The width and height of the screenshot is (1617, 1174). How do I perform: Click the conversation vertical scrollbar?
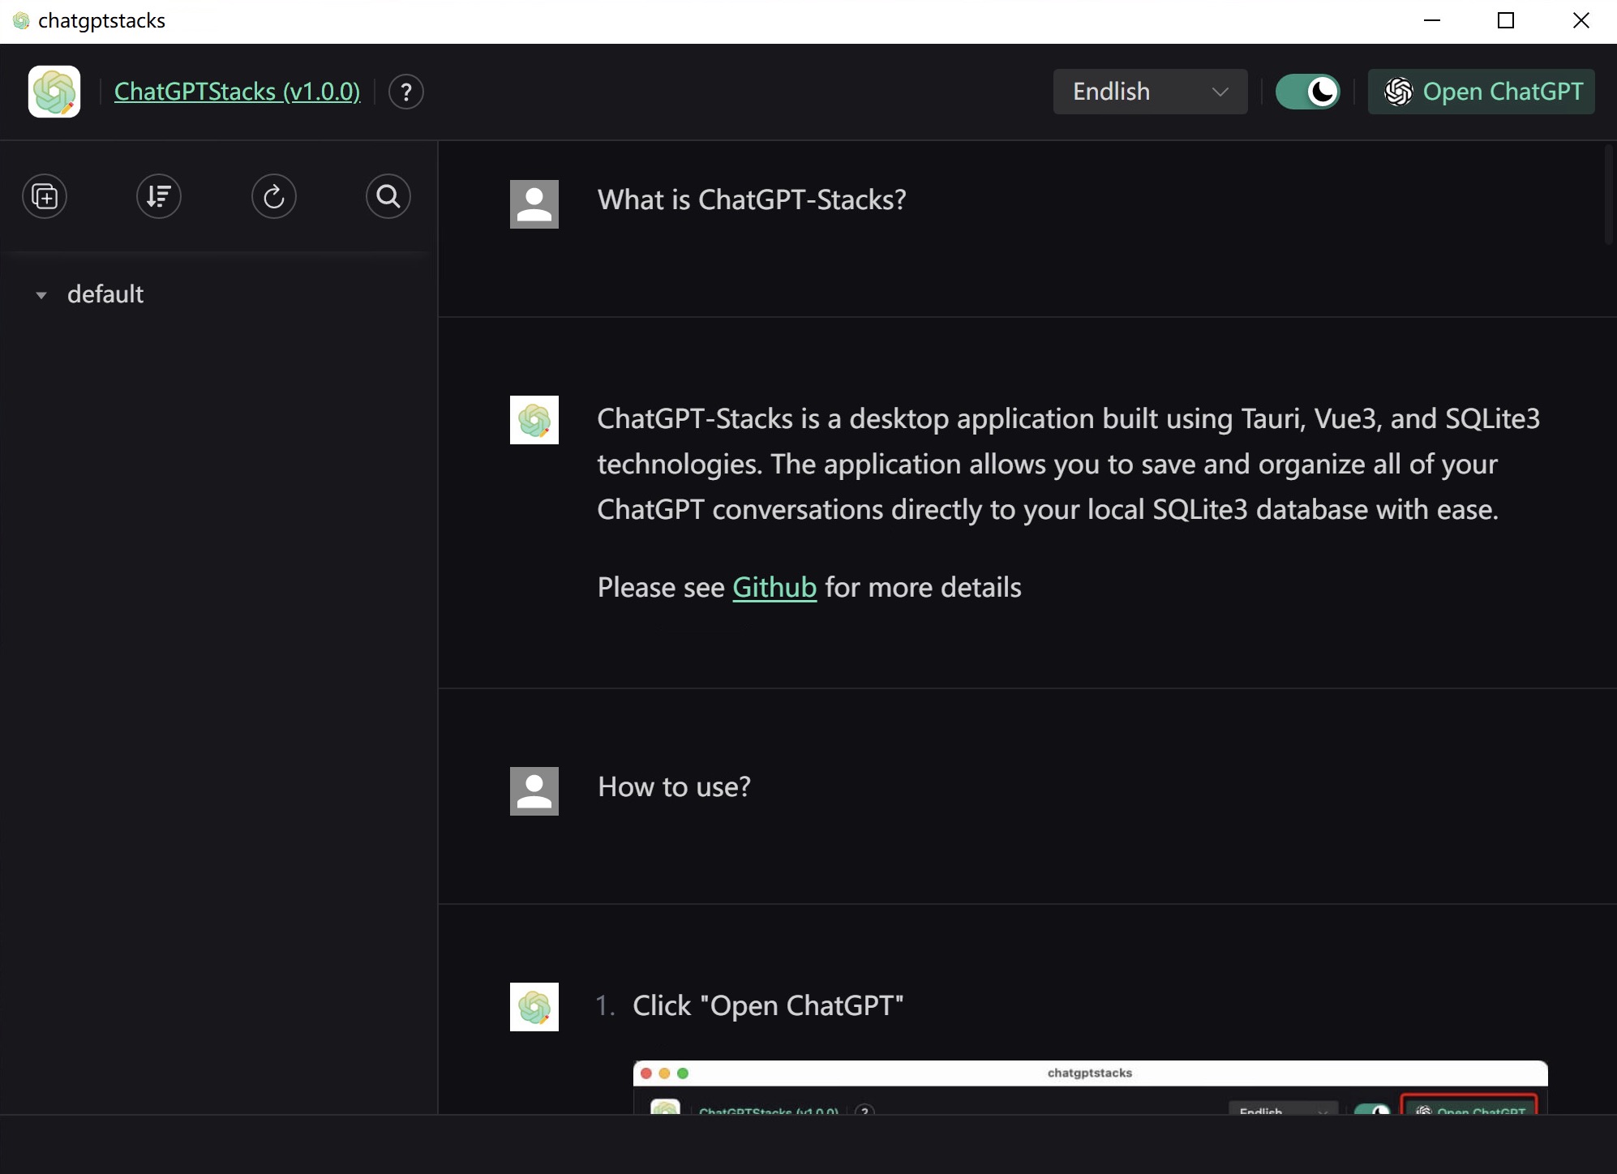pos(1609,195)
